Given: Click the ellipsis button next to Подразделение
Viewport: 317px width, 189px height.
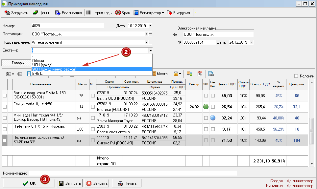Looking at the screenshot, I should (x=150, y=42).
